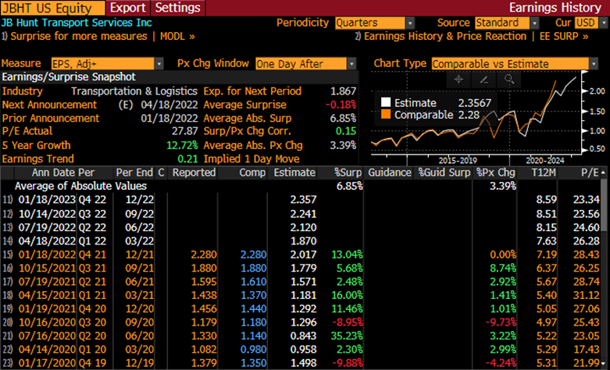Screen dimensions: 610x370
Task: Open Earnings History & Price Reaction EE SURP link
Action: 472,37
